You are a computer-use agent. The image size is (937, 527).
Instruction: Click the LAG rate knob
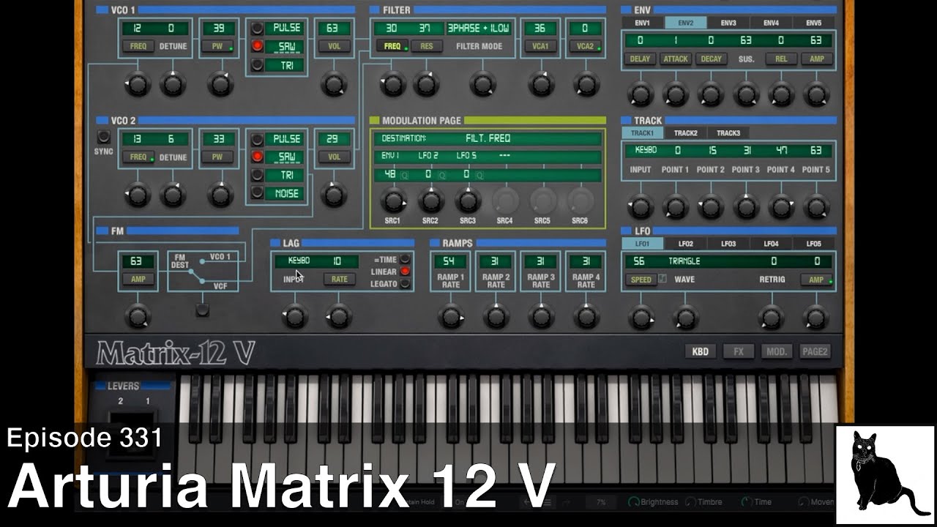pos(339,316)
